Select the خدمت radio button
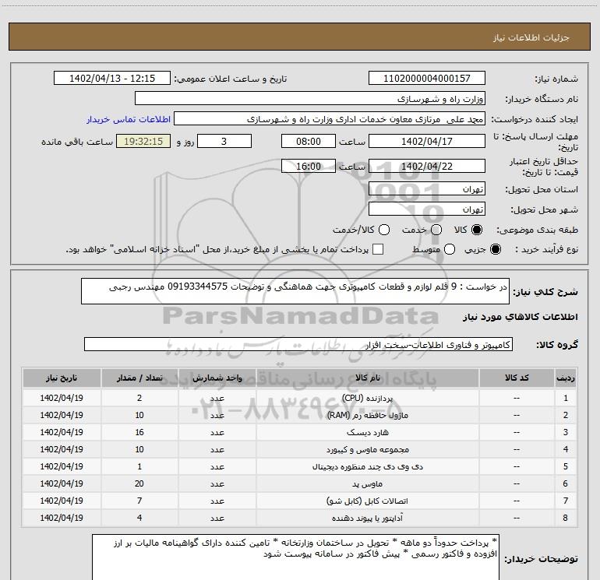600x580 pixels. [436, 230]
